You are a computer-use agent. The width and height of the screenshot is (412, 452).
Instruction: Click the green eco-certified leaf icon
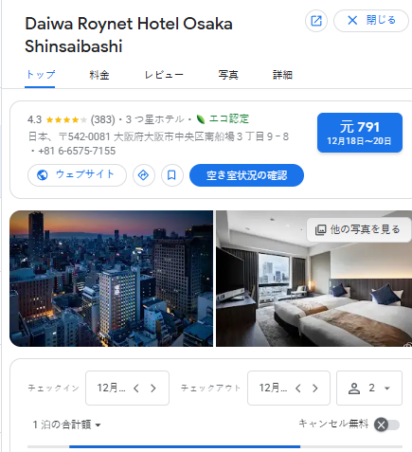[x=201, y=119]
